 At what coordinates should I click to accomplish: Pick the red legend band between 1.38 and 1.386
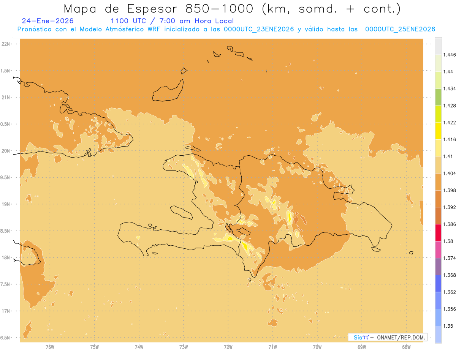pos(438,232)
